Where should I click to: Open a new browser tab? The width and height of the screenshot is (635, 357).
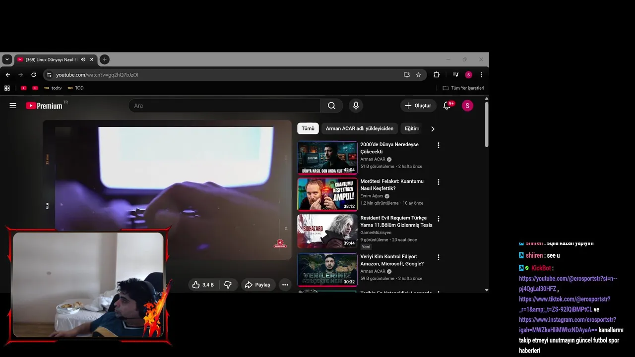(105, 59)
